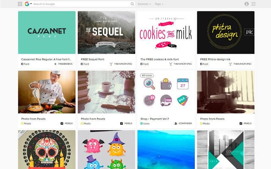This screenshot has width=271, height=169.
Task: Click the Icons tag under Shop Payment
Action: pos(145,123)
